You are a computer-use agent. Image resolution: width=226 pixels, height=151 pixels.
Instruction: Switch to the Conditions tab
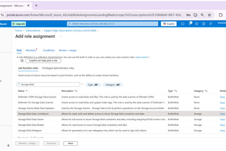click(49, 50)
